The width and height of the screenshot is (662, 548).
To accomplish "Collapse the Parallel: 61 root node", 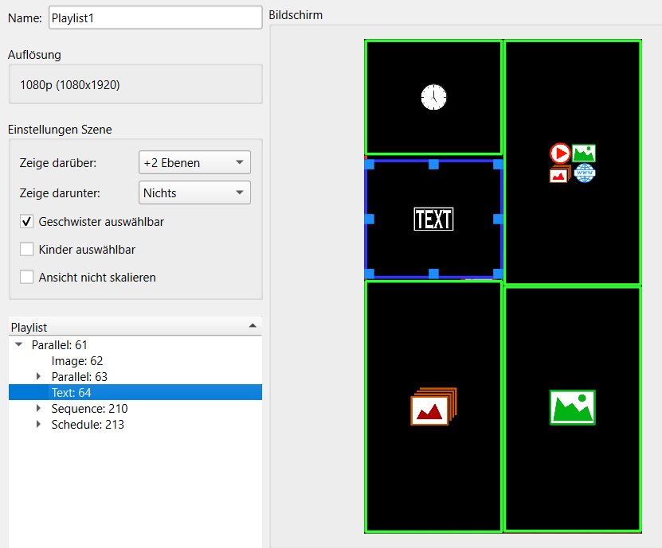I will (19, 345).
